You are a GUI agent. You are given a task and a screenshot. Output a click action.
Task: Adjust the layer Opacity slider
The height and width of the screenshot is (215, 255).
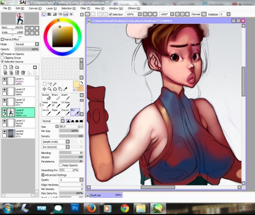coord(27,49)
